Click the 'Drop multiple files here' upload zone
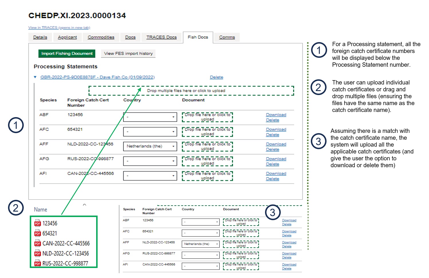 [191, 90]
